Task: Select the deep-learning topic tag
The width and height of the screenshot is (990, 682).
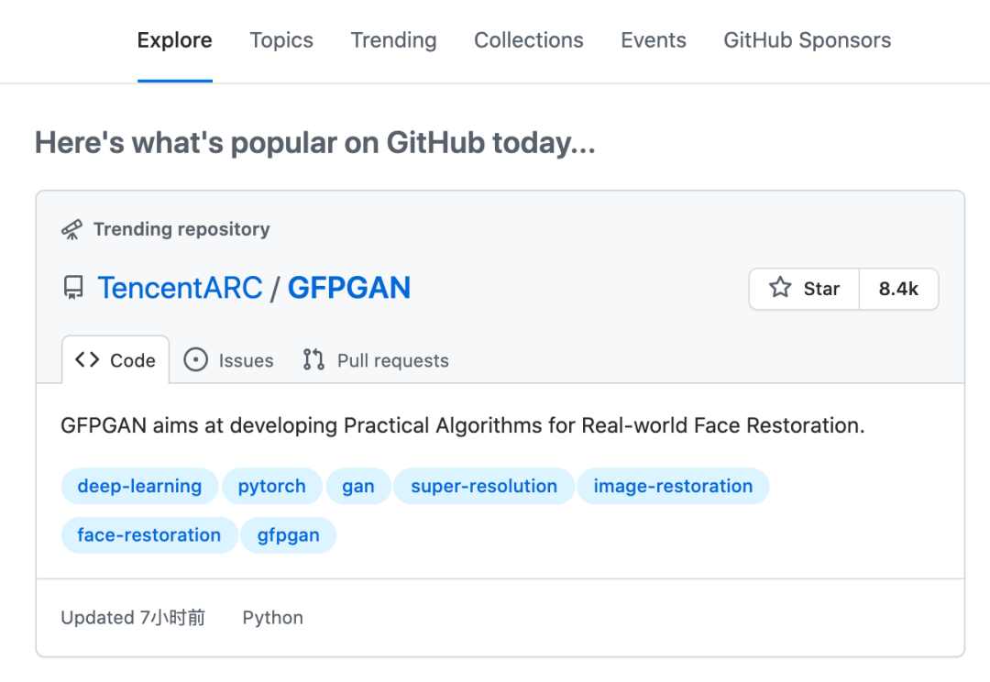Action: click(139, 486)
